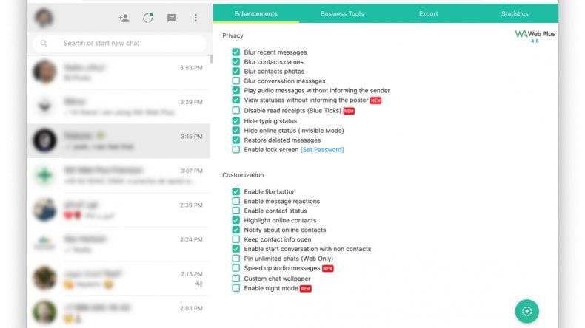585x328 pixels.
Task: Enable Blur conversation messages checkbox
Action: [x=235, y=81]
